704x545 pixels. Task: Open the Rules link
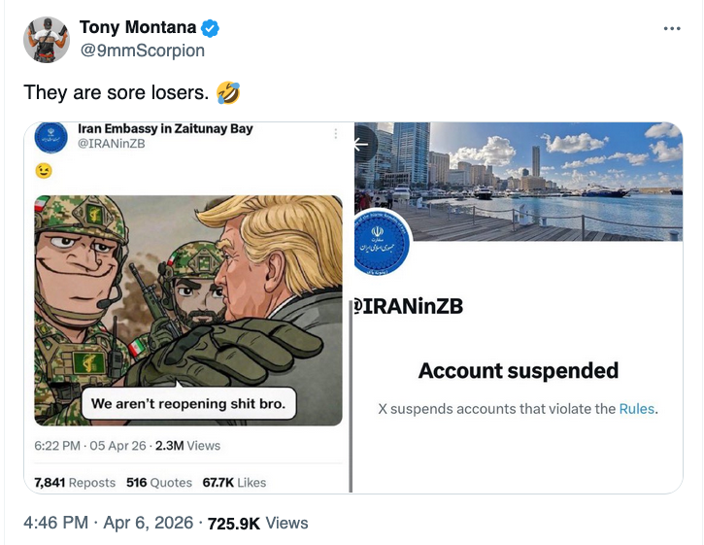coord(637,409)
